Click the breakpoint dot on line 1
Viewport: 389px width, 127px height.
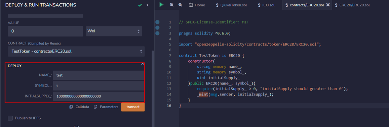click(x=157, y=22)
